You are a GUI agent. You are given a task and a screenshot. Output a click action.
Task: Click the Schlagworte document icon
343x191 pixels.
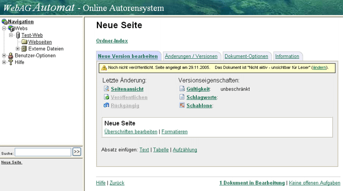[x=182, y=97]
